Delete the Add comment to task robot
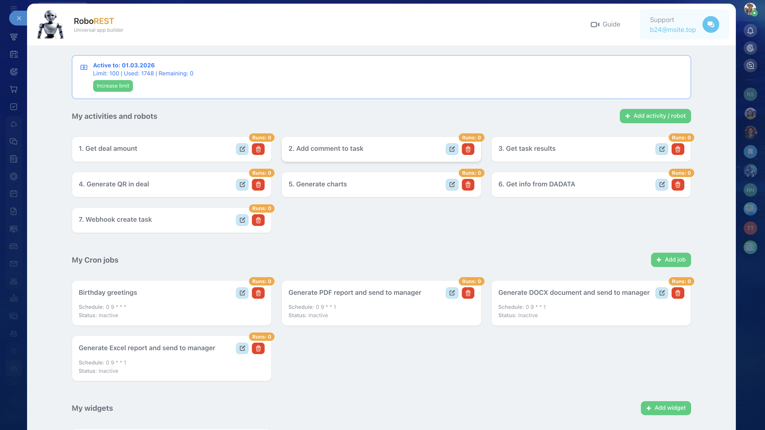765x430 pixels. [468, 149]
